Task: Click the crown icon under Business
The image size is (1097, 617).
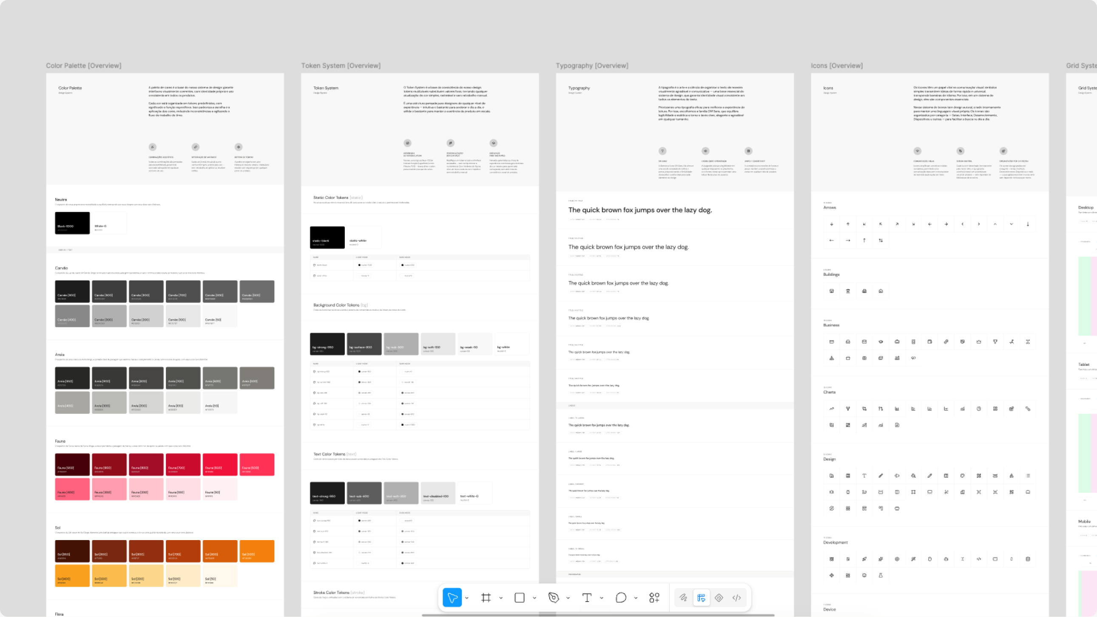Action: pos(979,342)
